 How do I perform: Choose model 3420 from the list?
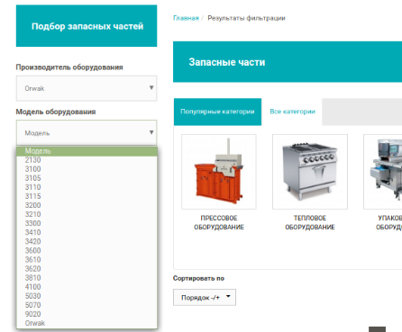coord(87,241)
